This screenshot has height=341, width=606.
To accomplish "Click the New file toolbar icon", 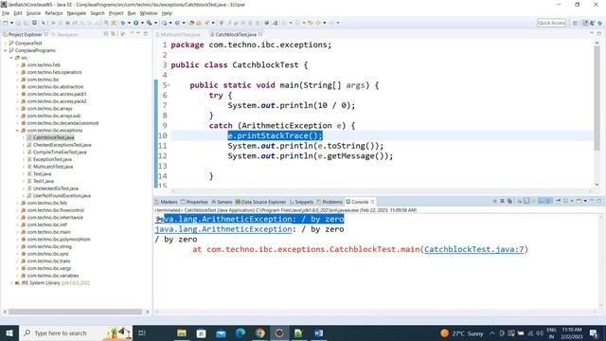I will pos(6,23).
